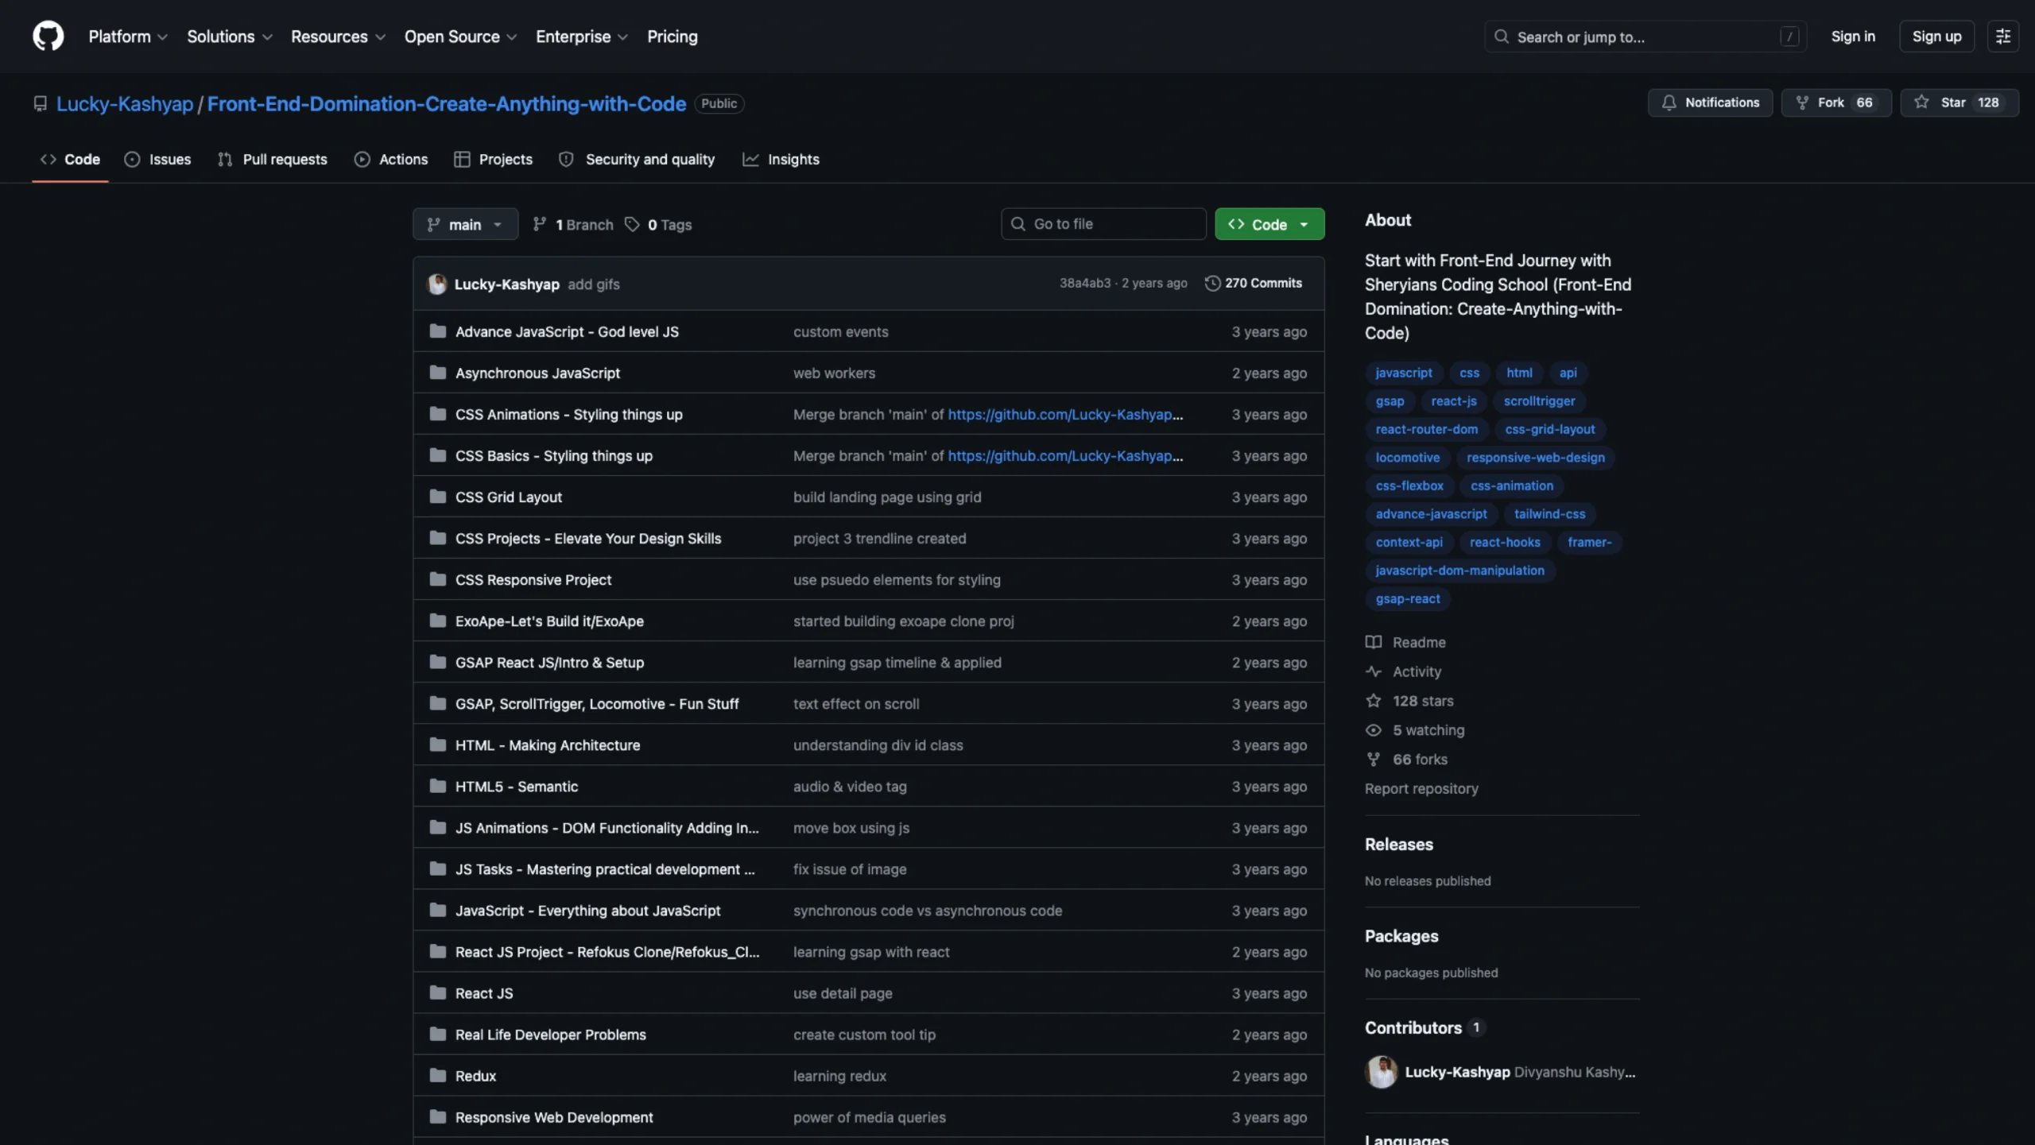Select the javascript topic tag
Viewport: 2035px width, 1145px height.
tap(1404, 373)
